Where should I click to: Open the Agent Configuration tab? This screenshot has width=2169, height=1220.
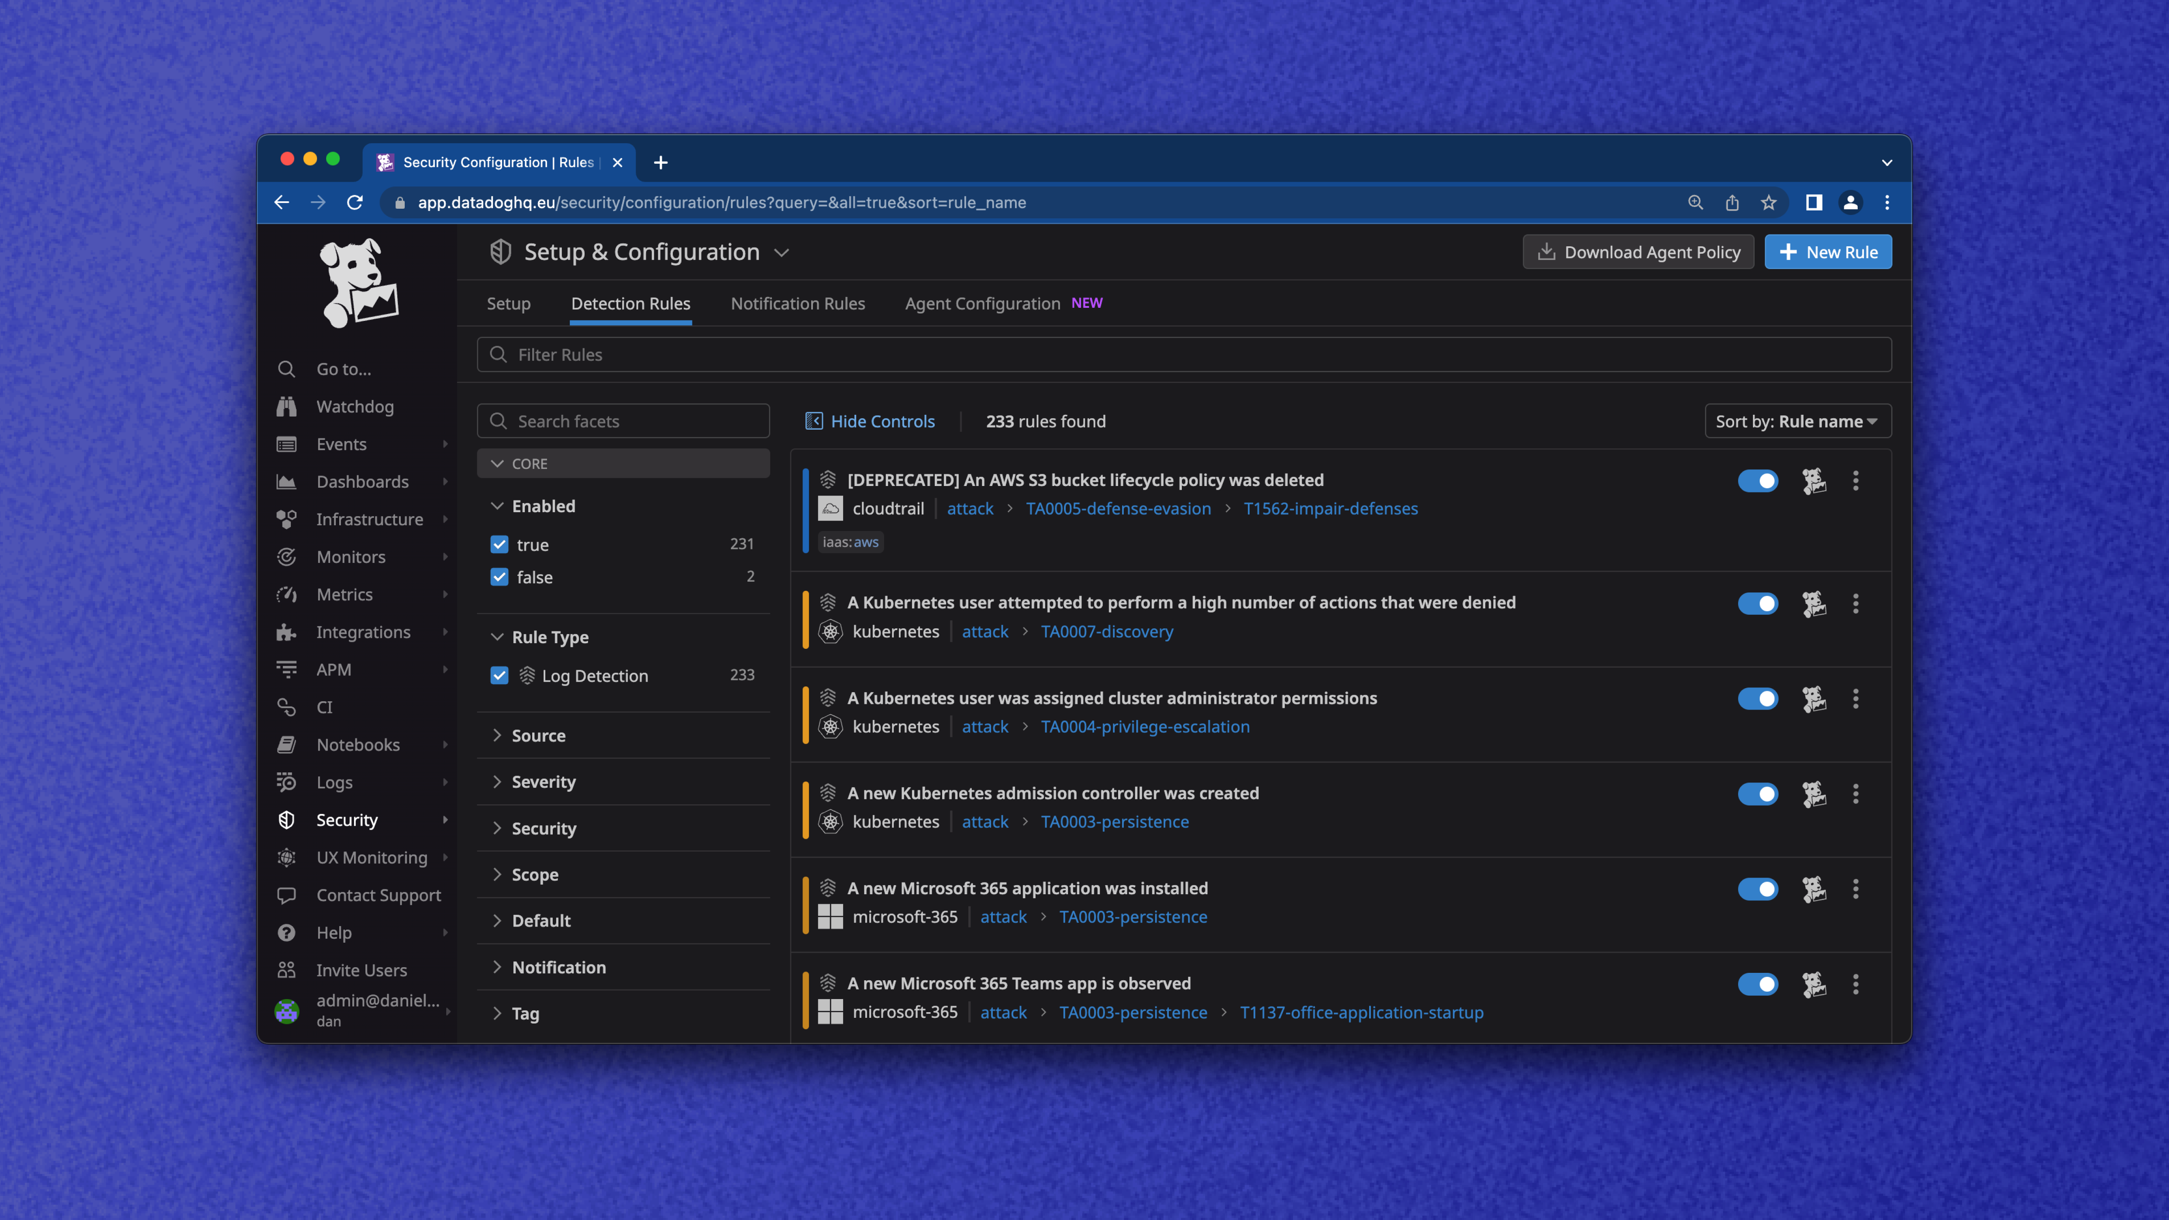(x=983, y=304)
